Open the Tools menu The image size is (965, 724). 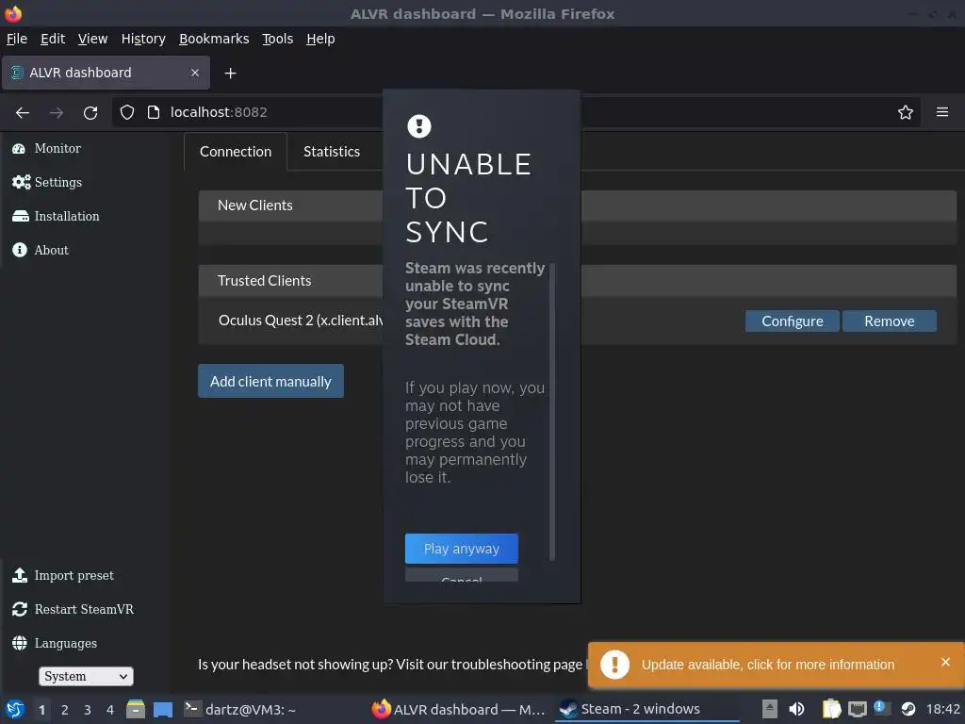click(x=278, y=39)
